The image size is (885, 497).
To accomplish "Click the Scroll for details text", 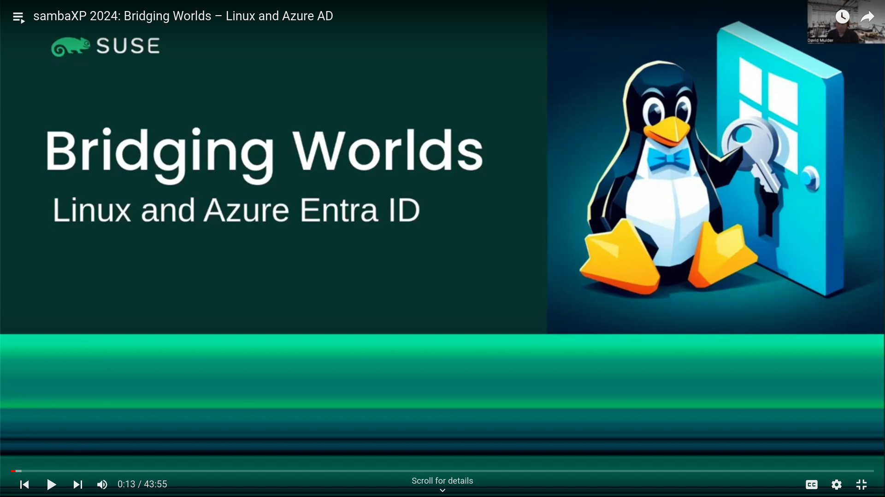I will pyautogui.click(x=442, y=480).
